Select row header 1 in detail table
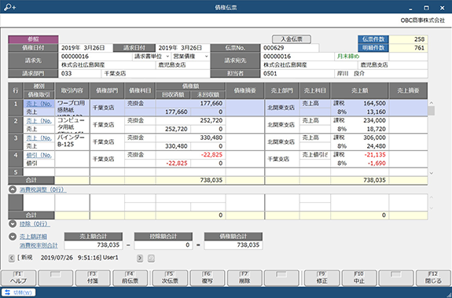Screen dimensions: 452x298 point(16,108)
